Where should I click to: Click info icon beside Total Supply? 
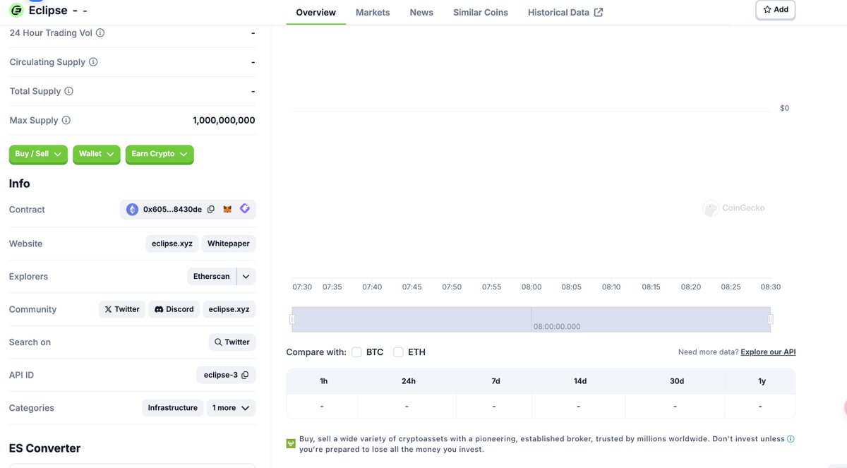coord(68,91)
